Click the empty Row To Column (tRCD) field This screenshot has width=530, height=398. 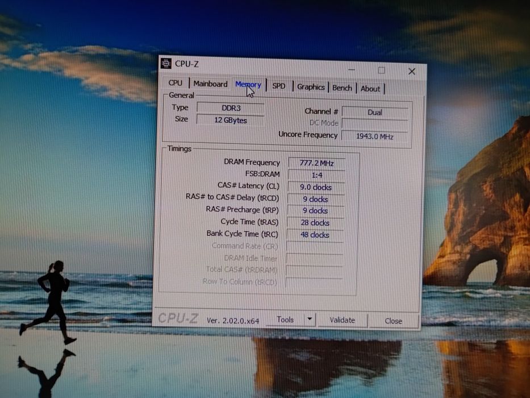pyautogui.click(x=314, y=282)
